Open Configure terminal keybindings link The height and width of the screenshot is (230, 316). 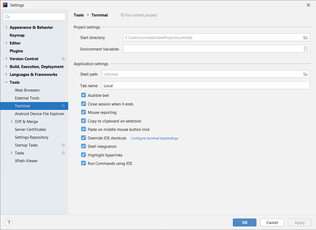tap(154, 138)
